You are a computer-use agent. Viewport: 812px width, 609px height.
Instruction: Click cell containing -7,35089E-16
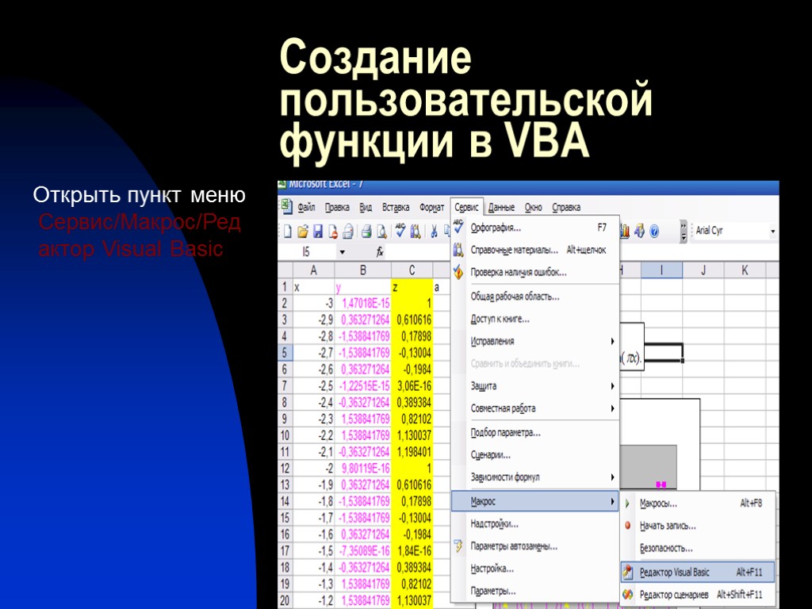(363, 551)
